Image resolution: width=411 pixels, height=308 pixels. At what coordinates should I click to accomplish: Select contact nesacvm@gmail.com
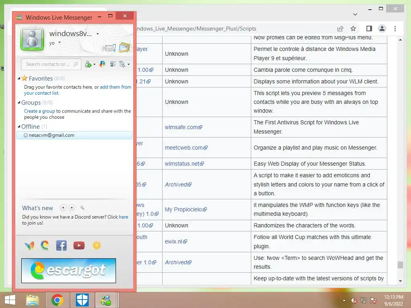point(74,135)
